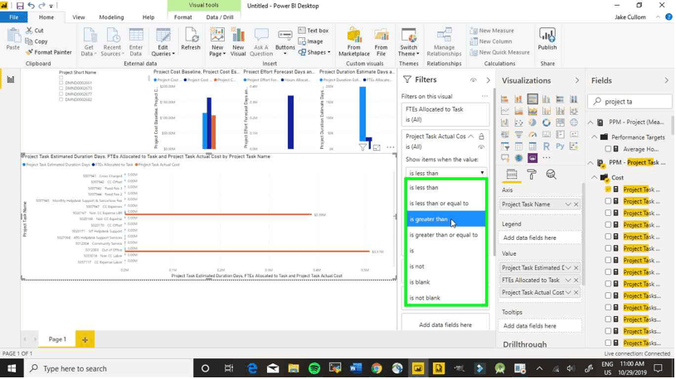Collapse the Cost folder in Fields

pos(595,177)
